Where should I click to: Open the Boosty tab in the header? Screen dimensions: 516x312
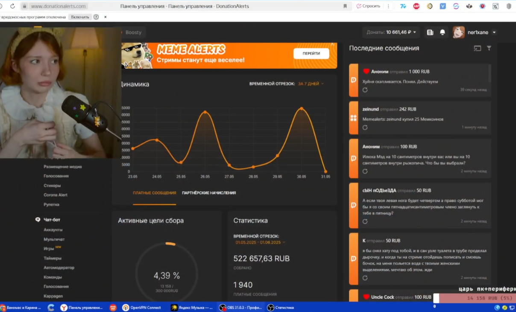[x=133, y=32]
